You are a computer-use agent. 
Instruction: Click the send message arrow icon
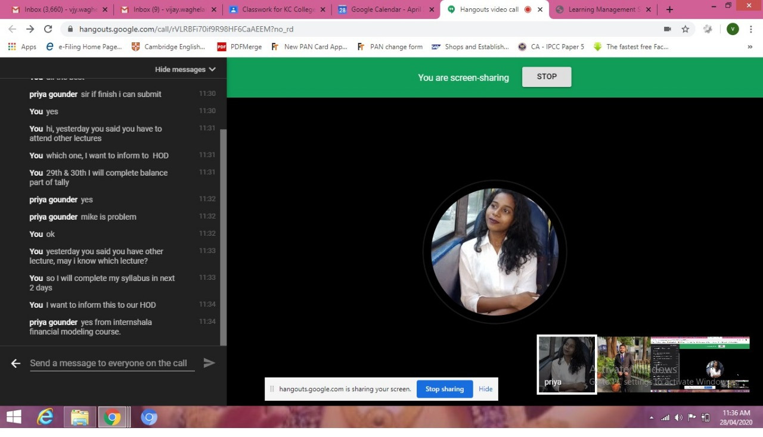pyautogui.click(x=209, y=363)
